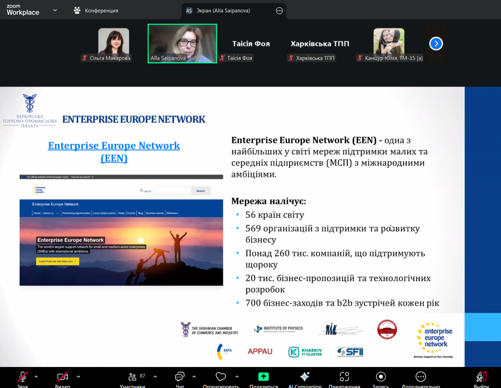Image resolution: width=501 pixels, height=388 pixels.
Task: Show next participants with blue arrow
Action: (436, 44)
